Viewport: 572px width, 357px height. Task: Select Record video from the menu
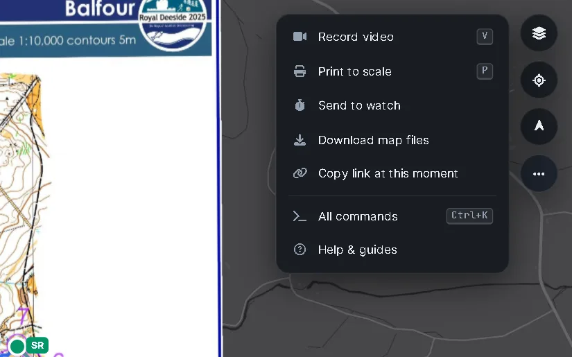click(392, 37)
